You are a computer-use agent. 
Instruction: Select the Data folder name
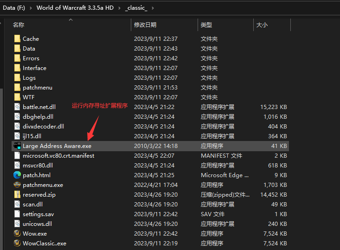[x=29, y=49]
